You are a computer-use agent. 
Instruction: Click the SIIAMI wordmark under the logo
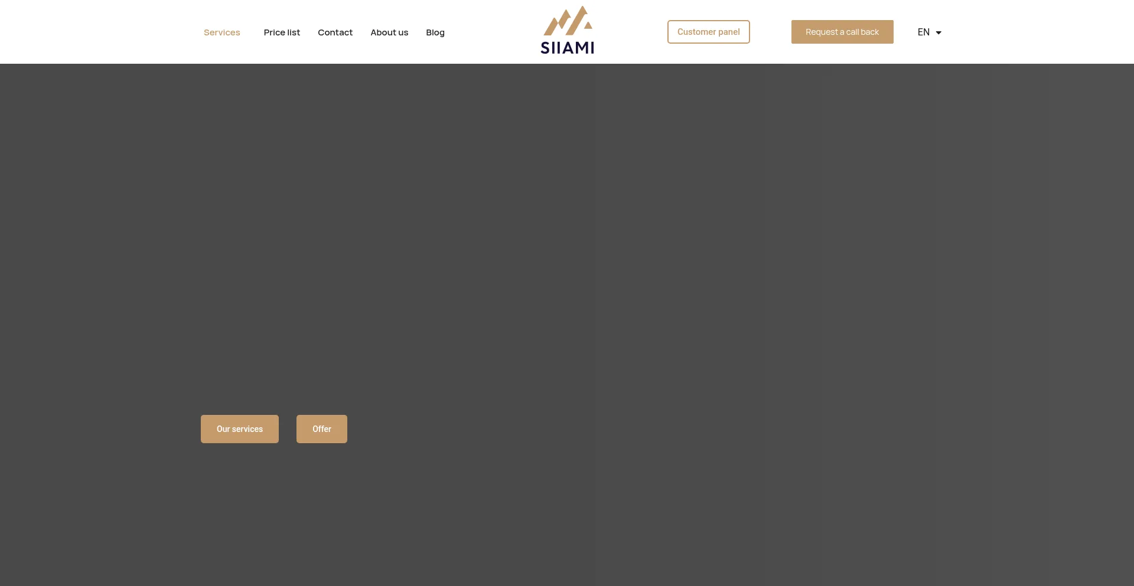[567, 48]
